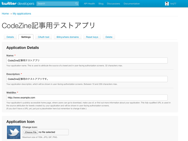
Task: Open the knj77 user avatar
Action: (x=167, y=4)
